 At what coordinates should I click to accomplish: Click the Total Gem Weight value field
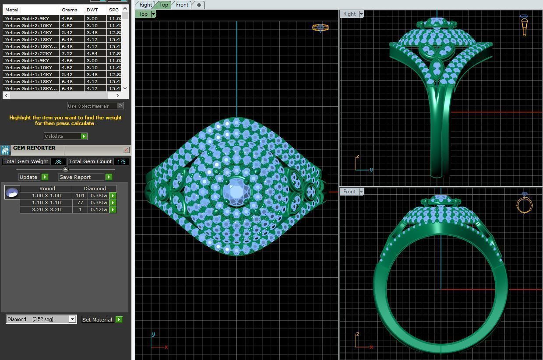coord(58,161)
